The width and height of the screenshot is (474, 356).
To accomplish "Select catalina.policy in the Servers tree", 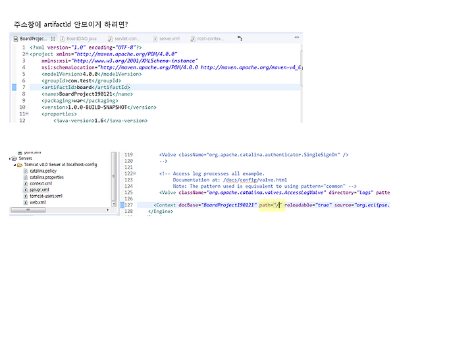I will (x=43, y=171).
